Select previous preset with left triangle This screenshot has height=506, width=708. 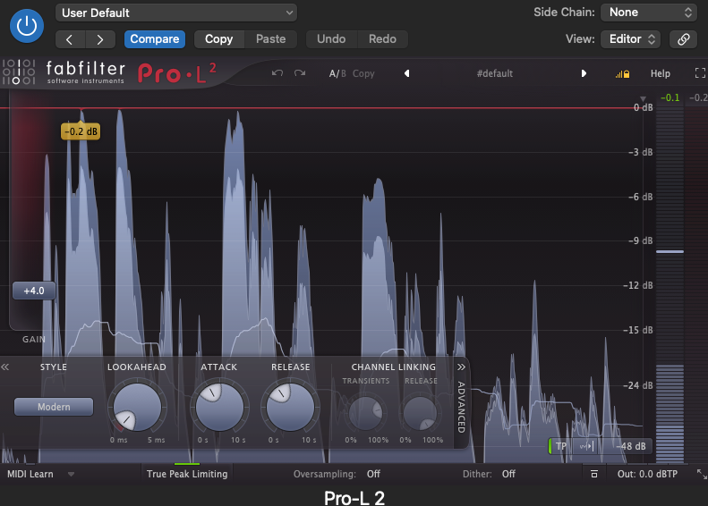tap(407, 73)
